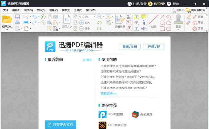
Task: Select the Area (面积) measure tool
Action: point(198,29)
